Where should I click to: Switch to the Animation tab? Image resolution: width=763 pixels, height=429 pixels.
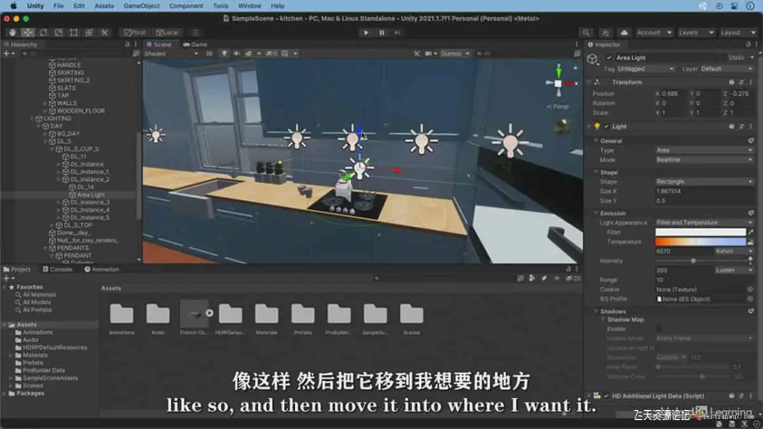(x=102, y=269)
